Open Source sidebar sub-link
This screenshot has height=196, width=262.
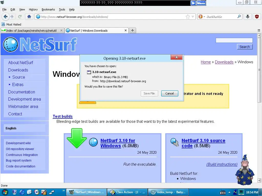tap(18, 77)
